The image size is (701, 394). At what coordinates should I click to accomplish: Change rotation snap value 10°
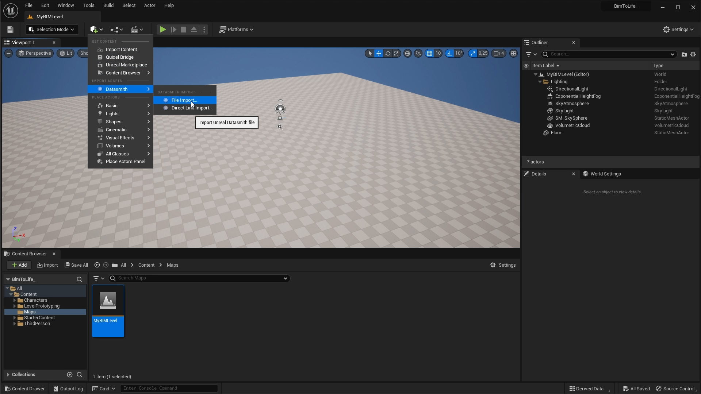459,53
